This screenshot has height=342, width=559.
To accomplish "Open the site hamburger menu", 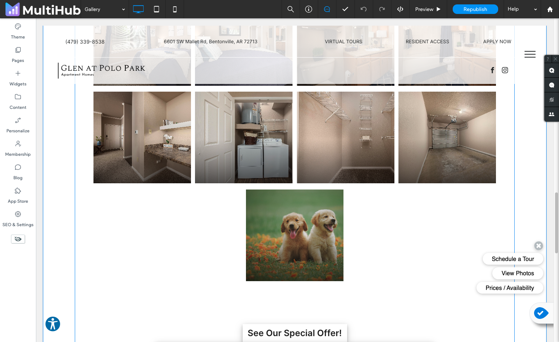I will [x=530, y=54].
